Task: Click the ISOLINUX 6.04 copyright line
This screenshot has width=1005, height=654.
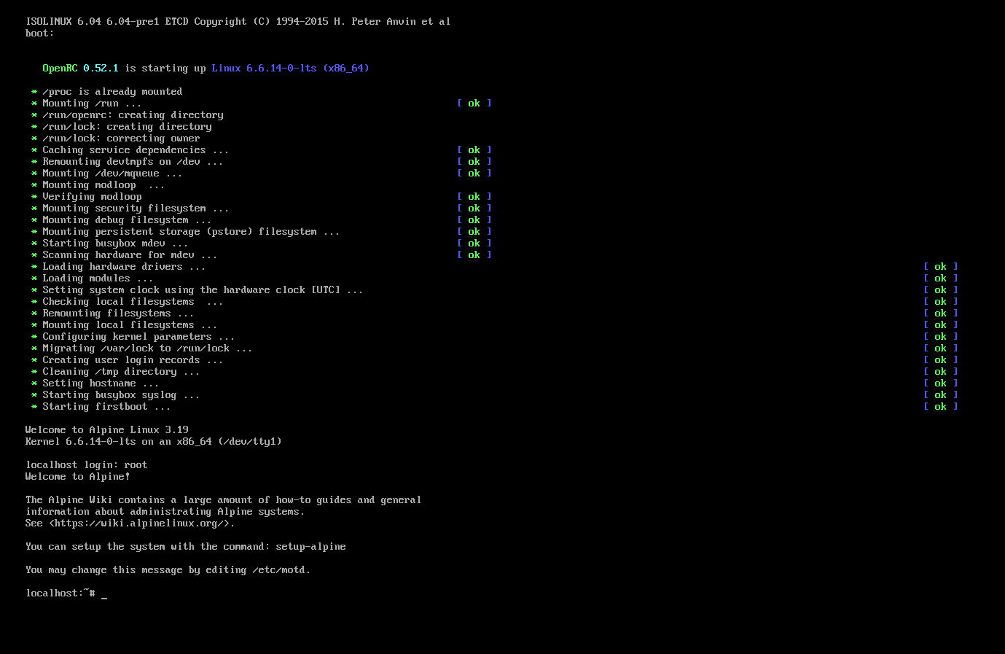Action: [x=238, y=22]
